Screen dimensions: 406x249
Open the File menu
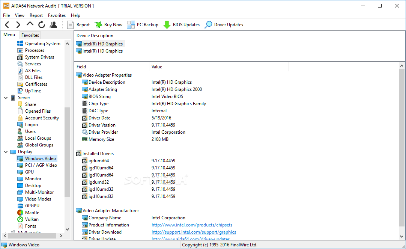(x=6, y=15)
